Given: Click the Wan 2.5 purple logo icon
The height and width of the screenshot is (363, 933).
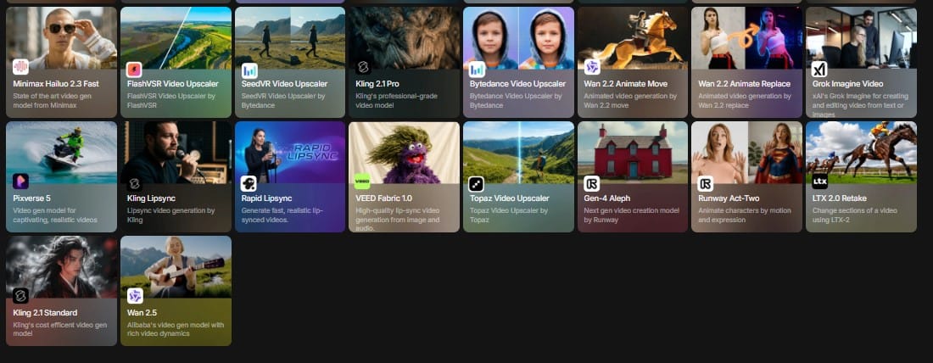Looking at the screenshot, I should (135, 296).
